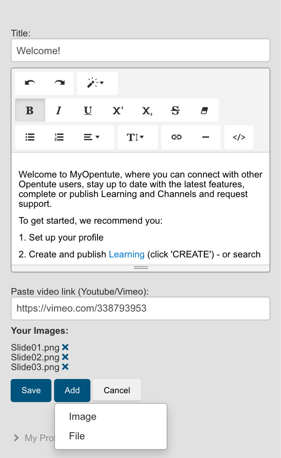
Task: Click the Undo icon
Action: tap(30, 83)
